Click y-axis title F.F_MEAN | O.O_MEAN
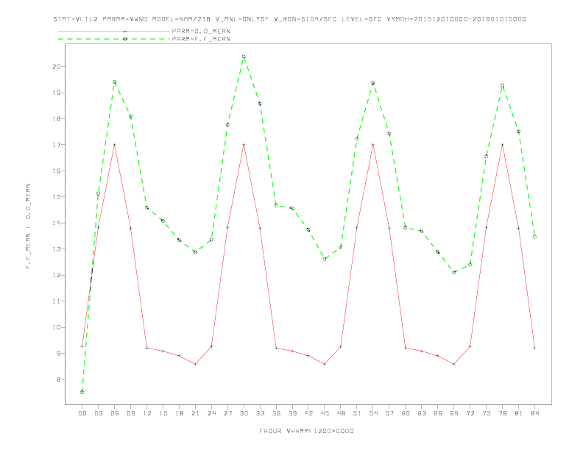This screenshot has height=450, width=583. (28, 226)
